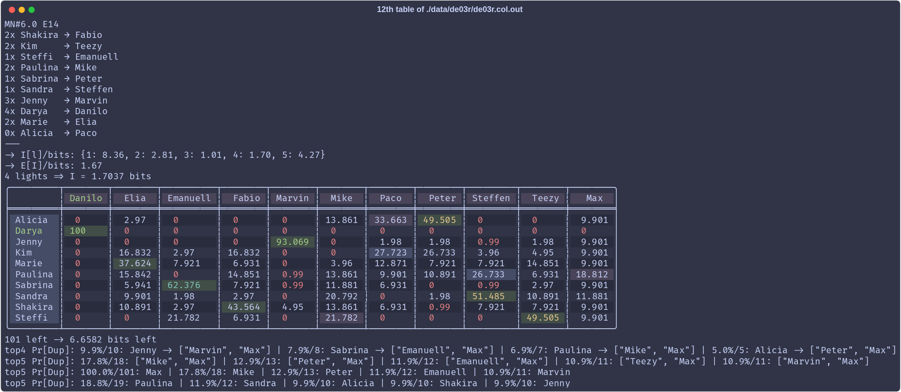Click the '49.505' cell in Steffi row
This screenshot has height=392, width=901.
[543, 318]
